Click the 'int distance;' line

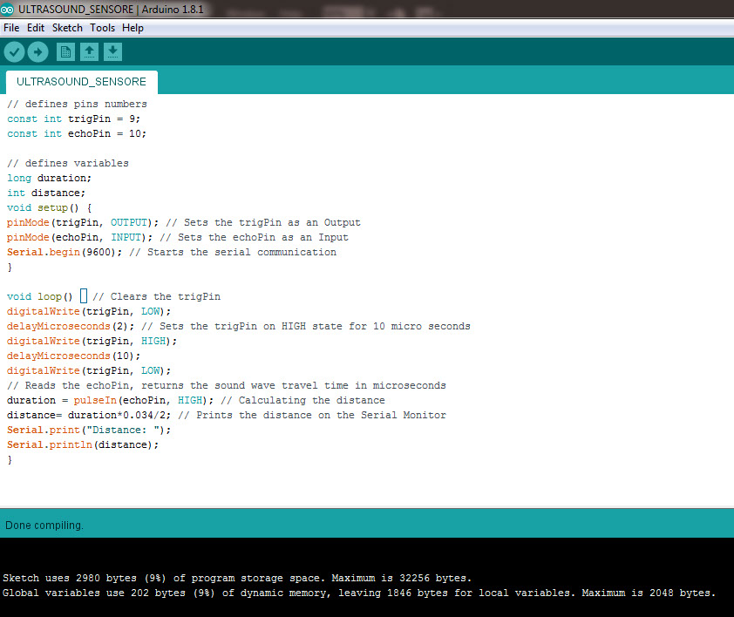46,193
